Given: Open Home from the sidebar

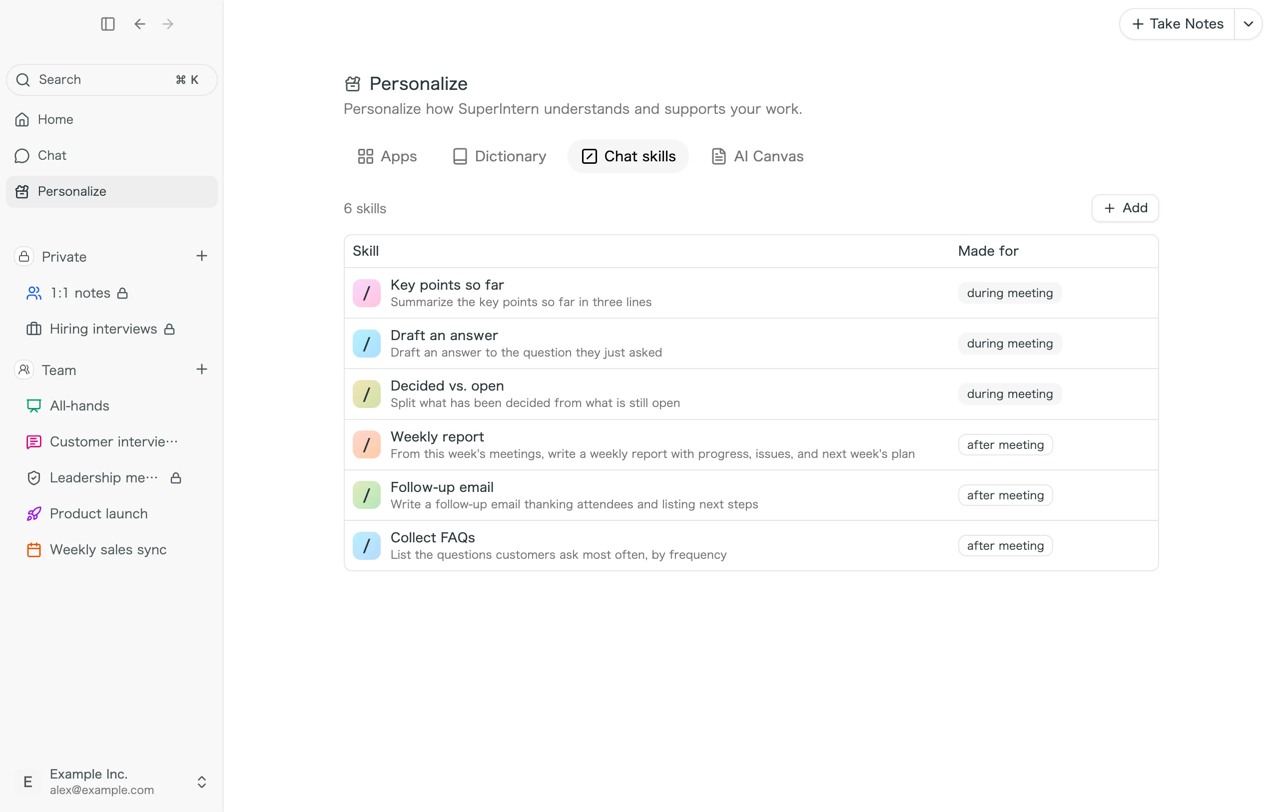Looking at the screenshot, I should (112, 119).
